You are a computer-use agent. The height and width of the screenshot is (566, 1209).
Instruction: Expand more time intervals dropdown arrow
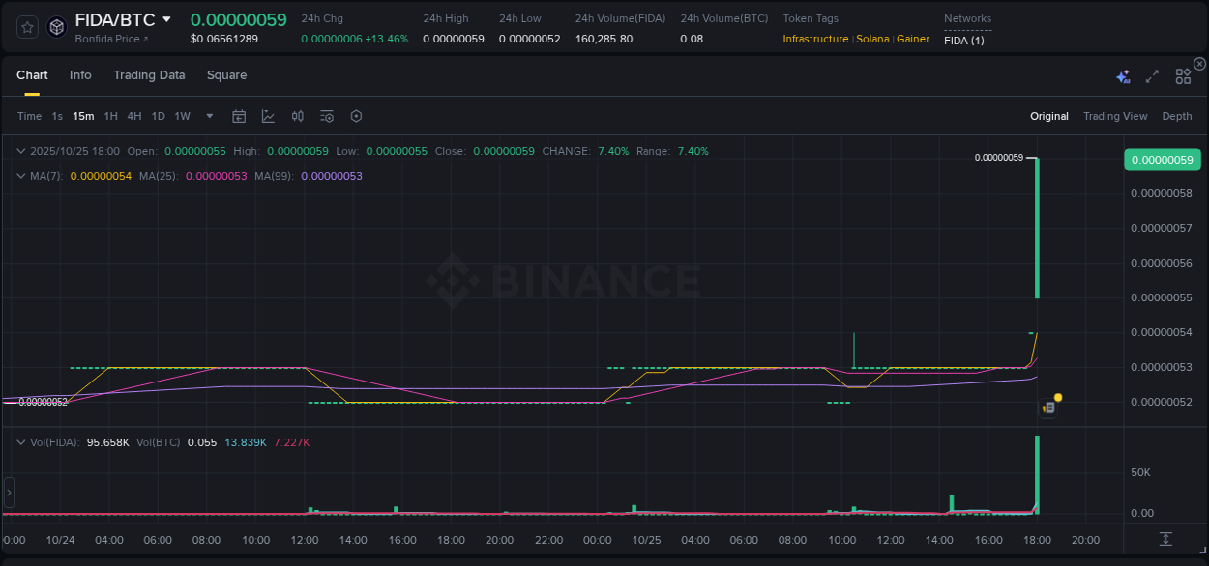pos(210,116)
